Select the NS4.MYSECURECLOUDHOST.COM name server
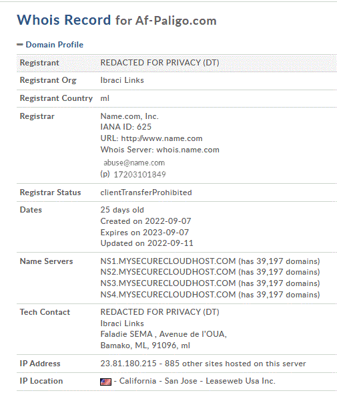 click(168, 295)
